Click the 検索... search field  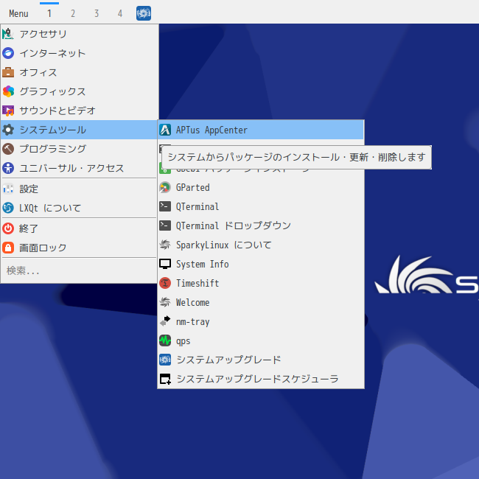79,270
